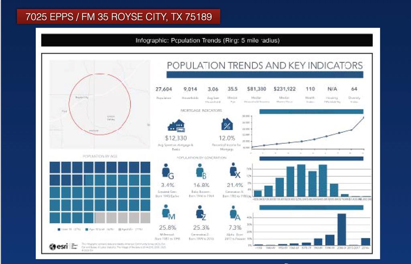411x264 pixels.
Task: Click the tallest bar in the bottom bar chart
Action: point(342,230)
